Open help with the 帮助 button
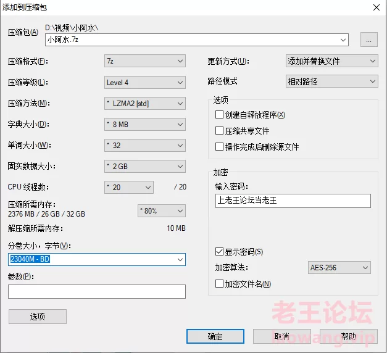The width and height of the screenshot is (387, 353). point(349,336)
